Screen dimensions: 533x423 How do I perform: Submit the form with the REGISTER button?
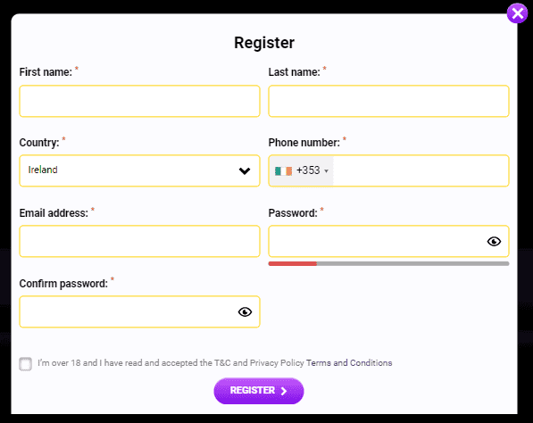tap(259, 391)
